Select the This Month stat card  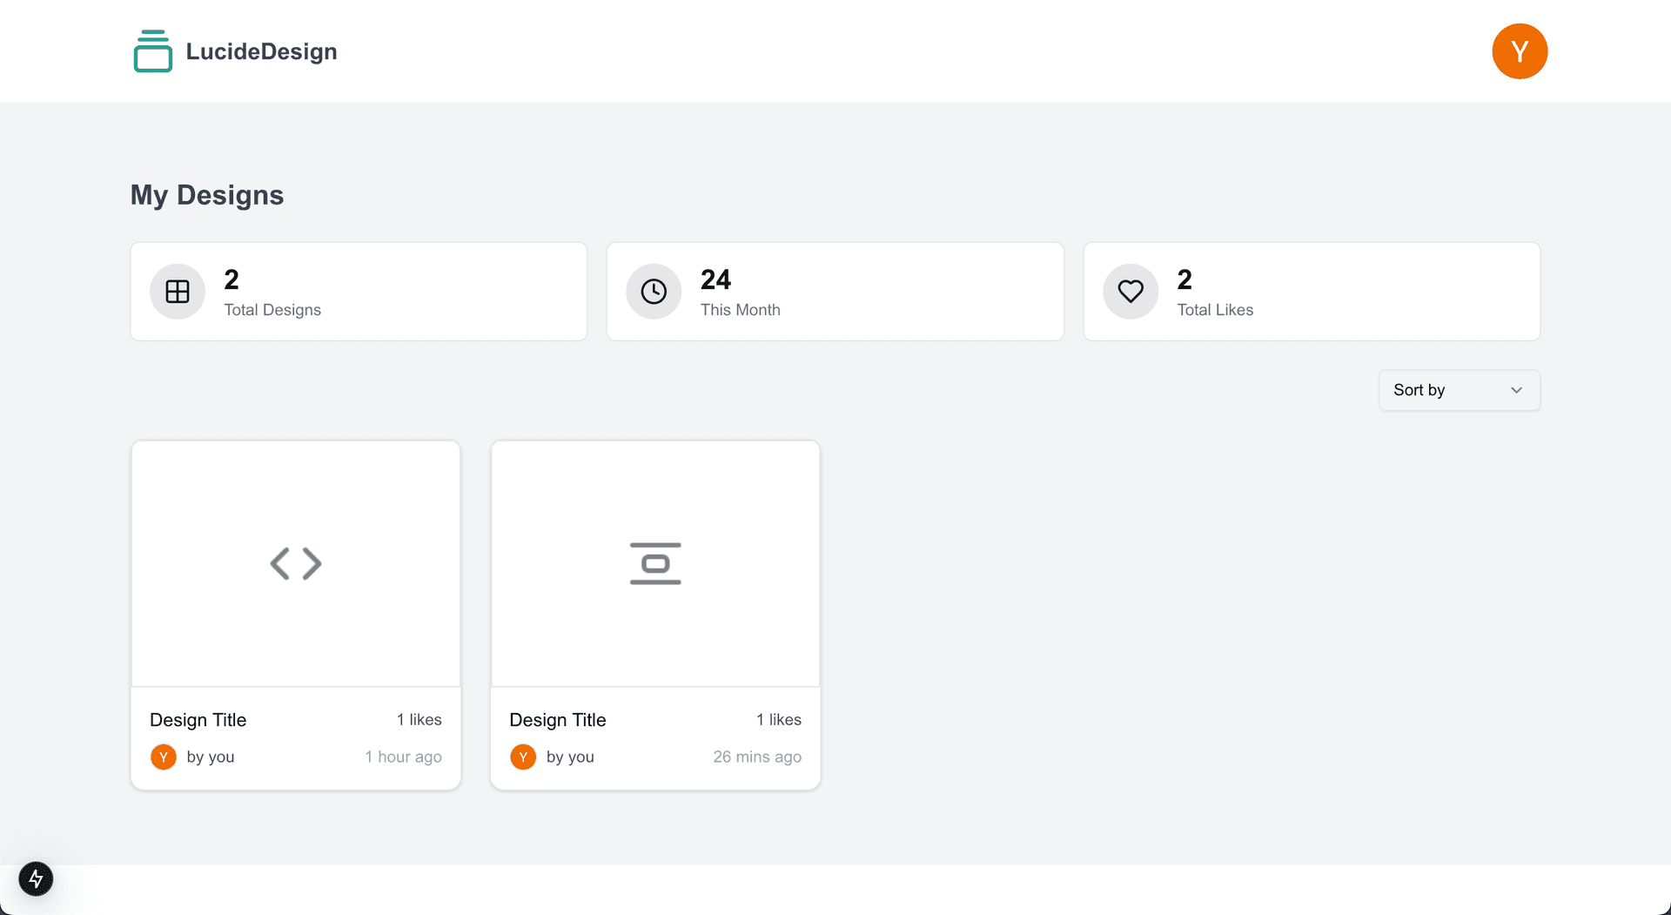tap(870, 292)
